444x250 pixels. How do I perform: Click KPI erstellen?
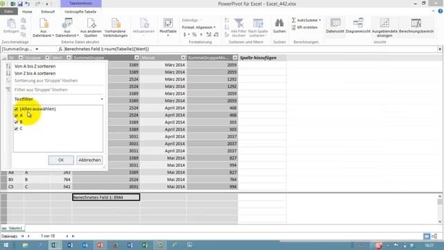click(305, 28)
